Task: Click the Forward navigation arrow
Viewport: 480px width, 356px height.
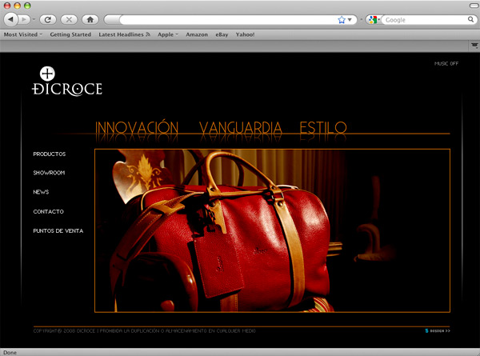Action: pyautogui.click(x=26, y=18)
